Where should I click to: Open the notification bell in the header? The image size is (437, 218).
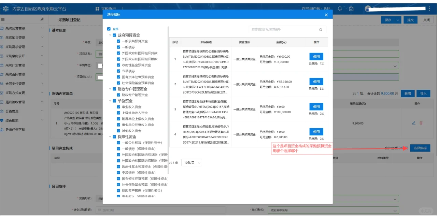[x=340, y=9]
